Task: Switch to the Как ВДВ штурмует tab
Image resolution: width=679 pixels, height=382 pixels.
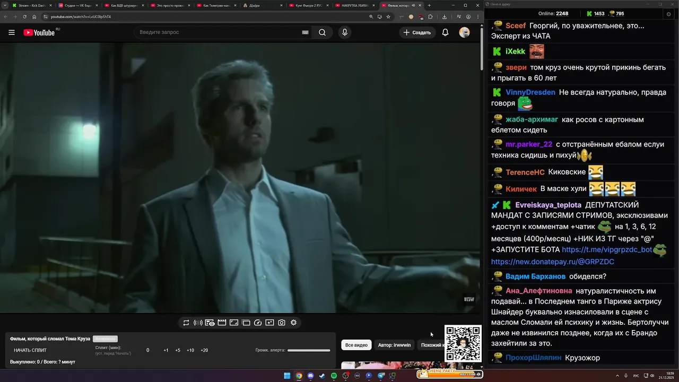Action: 123,5
